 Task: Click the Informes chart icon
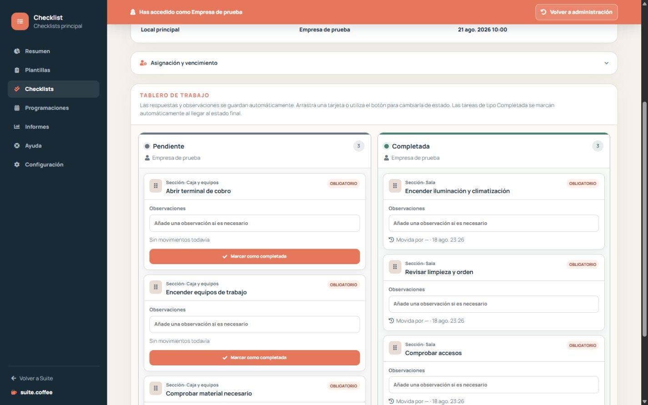pos(17,127)
